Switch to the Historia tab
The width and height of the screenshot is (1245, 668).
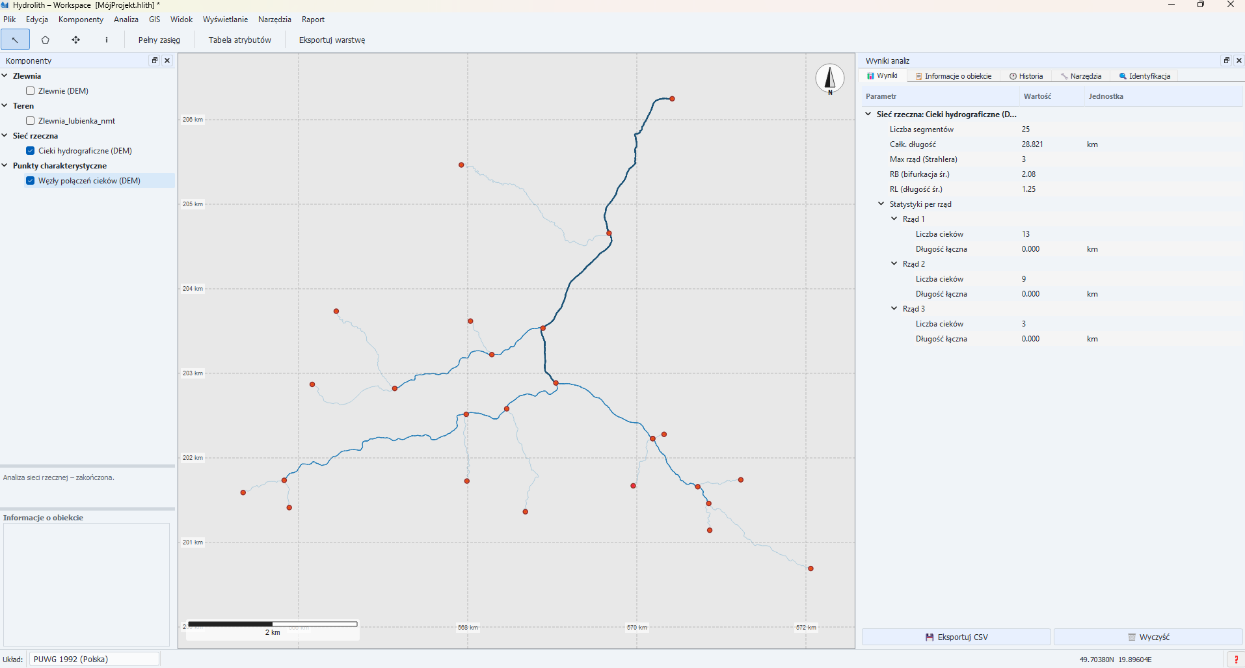tap(1026, 76)
